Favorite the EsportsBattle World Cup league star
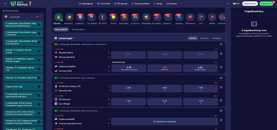Viewport: 277px width, 130px height. [221, 111]
